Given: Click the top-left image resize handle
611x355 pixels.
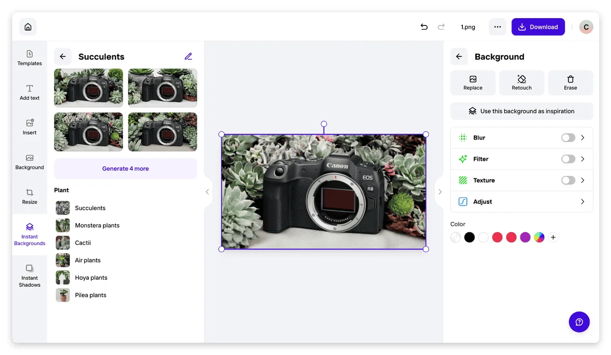Looking at the screenshot, I should pyautogui.click(x=222, y=134).
